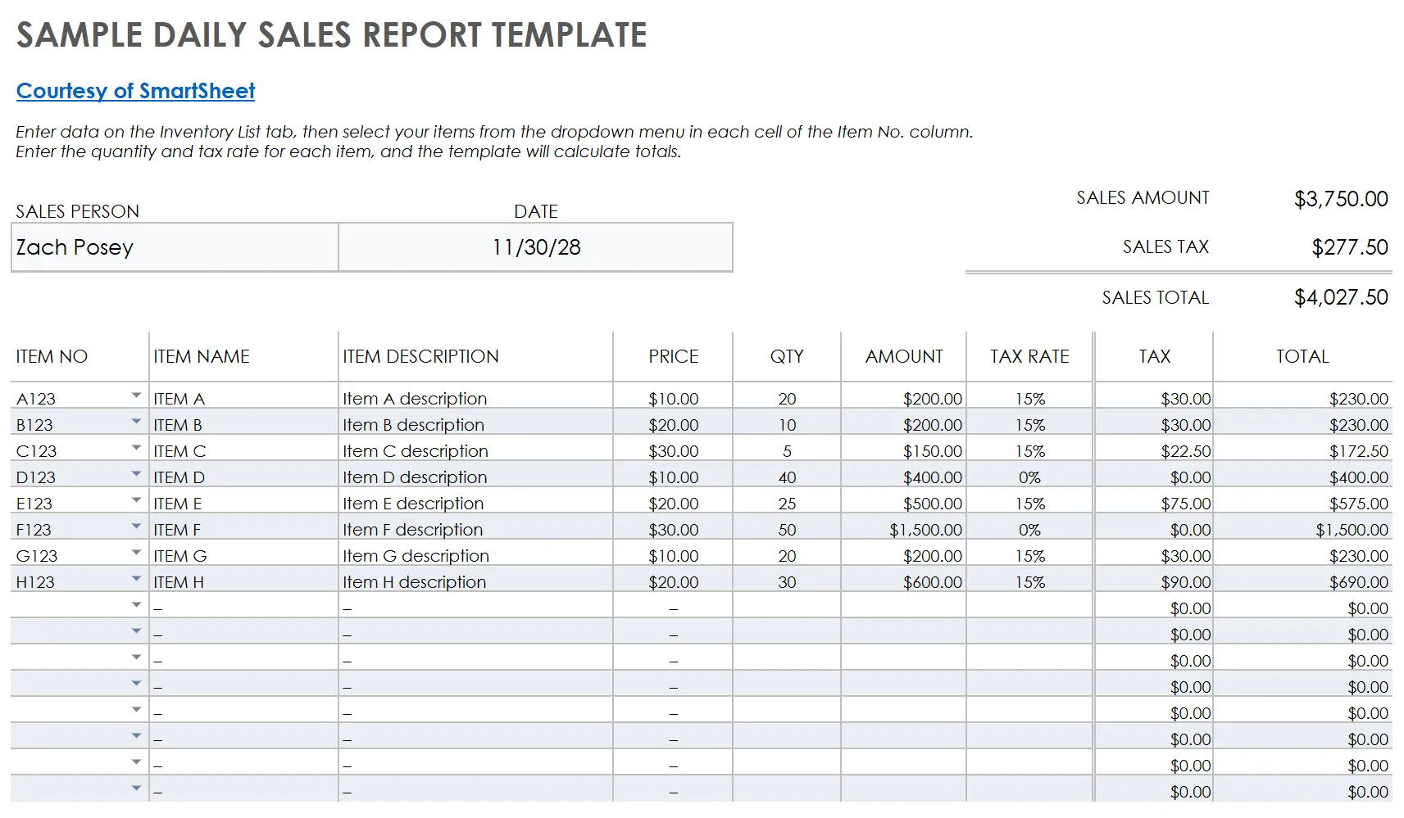Select the ITEM DESCRIPTION column header
The width and height of the screenshot is (1404, 818).
click(420, 356)
